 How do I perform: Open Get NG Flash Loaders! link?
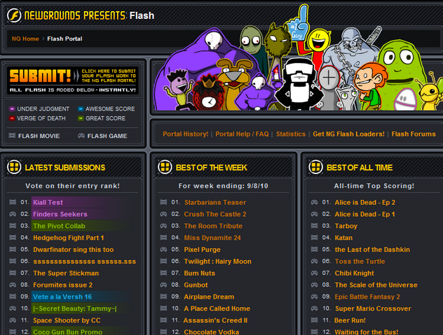(348, 134)
